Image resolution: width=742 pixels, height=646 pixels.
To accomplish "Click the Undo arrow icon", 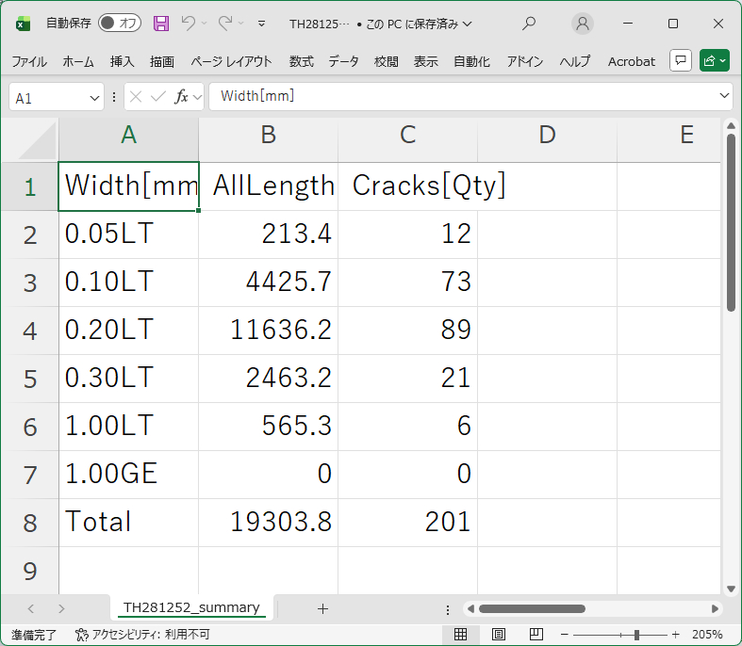I will [189, 23].
